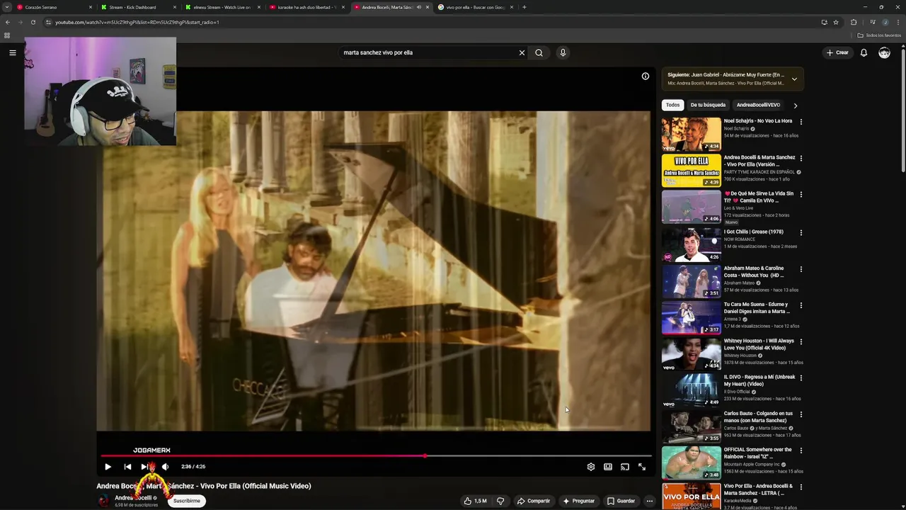Switch to Stream - Kick Dashboard tab
This screenshot has height=510, width=906.
(137, 7)
